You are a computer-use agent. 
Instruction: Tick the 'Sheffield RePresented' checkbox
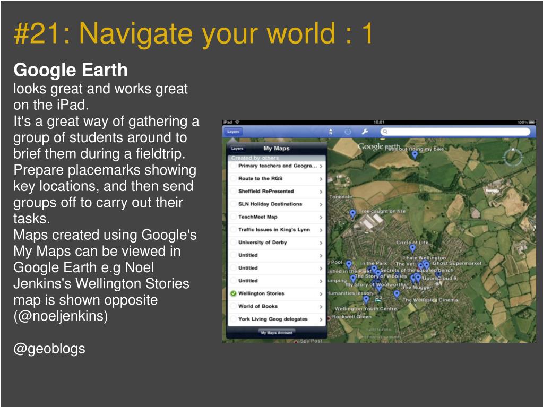234,192
